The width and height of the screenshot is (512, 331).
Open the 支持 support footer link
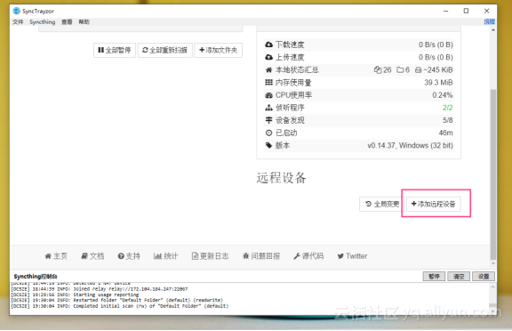129,256
